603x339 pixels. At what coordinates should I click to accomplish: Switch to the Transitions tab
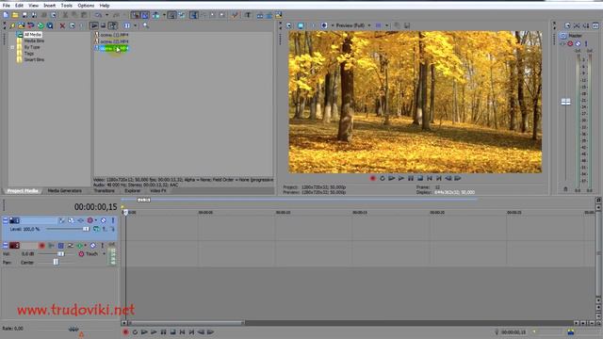(x=104, y=190)
